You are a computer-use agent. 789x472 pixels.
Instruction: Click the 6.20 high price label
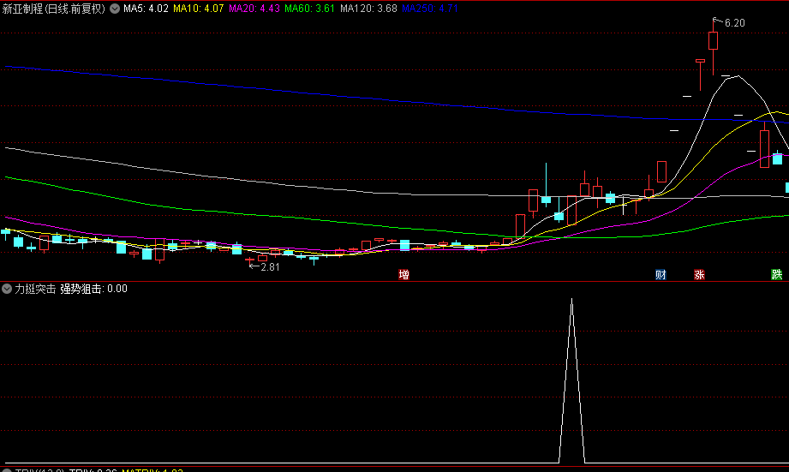point(735,23)
